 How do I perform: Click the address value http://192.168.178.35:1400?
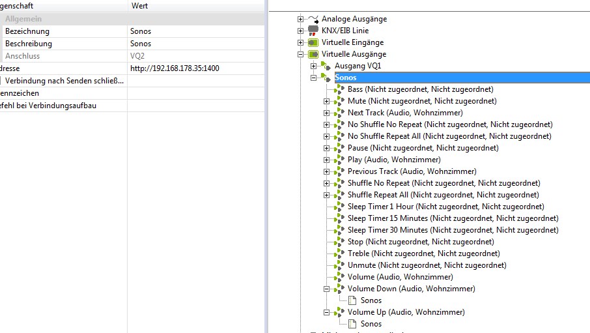[x=175, y=68]
